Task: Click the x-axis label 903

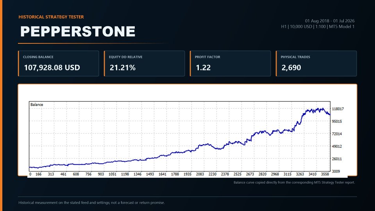Action: (x=101, y=174)
